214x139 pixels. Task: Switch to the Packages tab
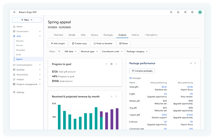(108, 35)
